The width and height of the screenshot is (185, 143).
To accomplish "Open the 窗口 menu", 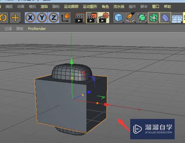I will click(x=155, y=6).
